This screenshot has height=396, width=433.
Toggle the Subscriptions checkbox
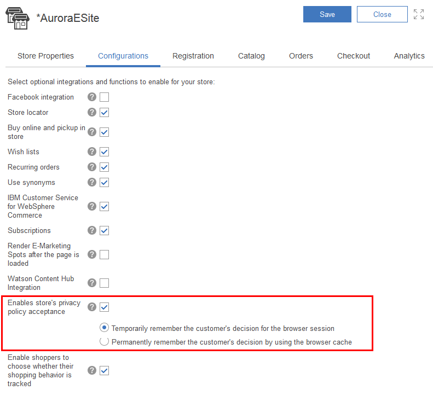[x=104, y=230]
